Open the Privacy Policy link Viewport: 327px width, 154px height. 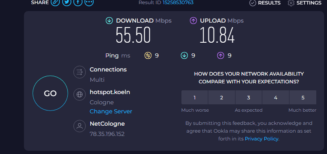pos(261,139)
